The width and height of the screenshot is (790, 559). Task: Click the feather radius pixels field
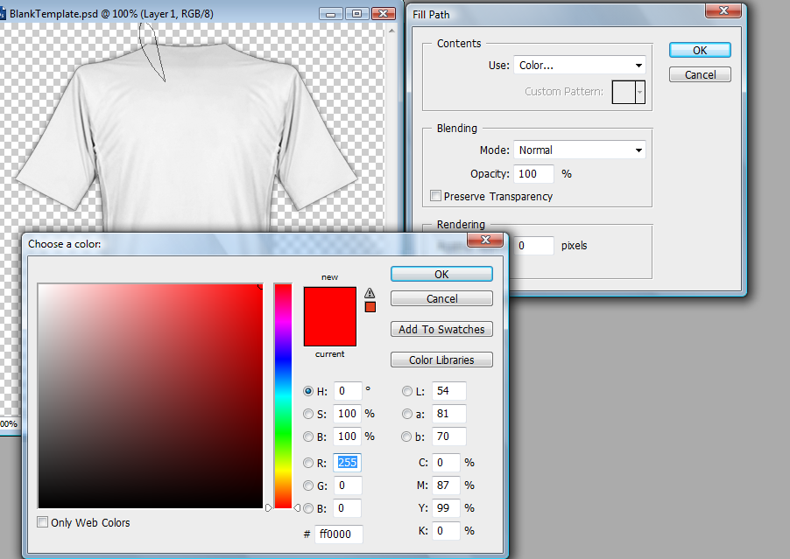(534, 246)
